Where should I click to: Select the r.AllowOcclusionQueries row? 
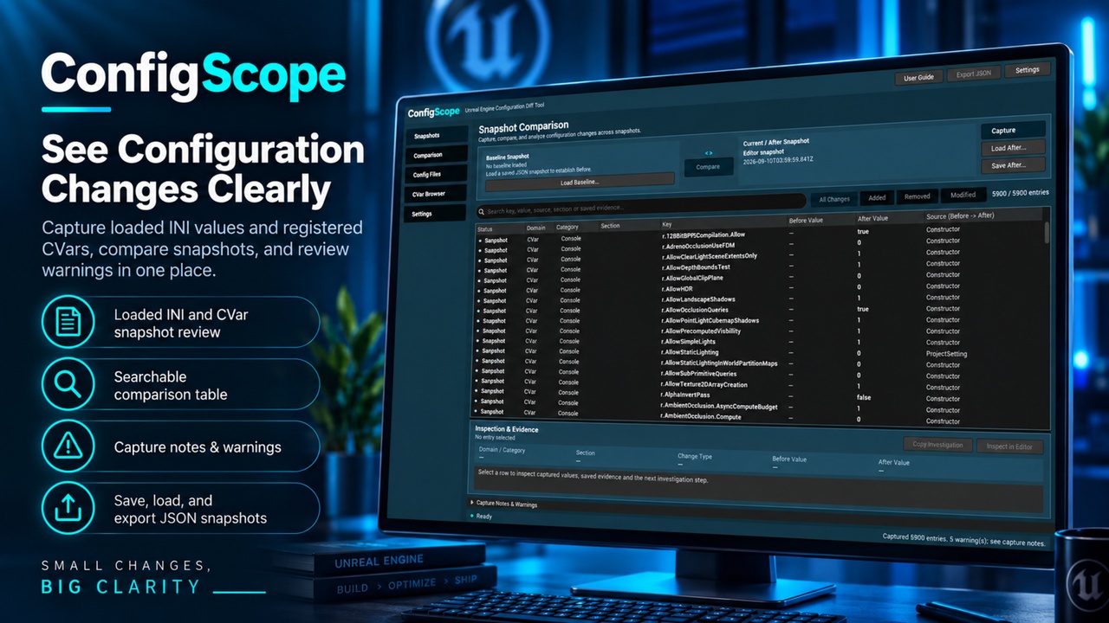pos(761,311)
